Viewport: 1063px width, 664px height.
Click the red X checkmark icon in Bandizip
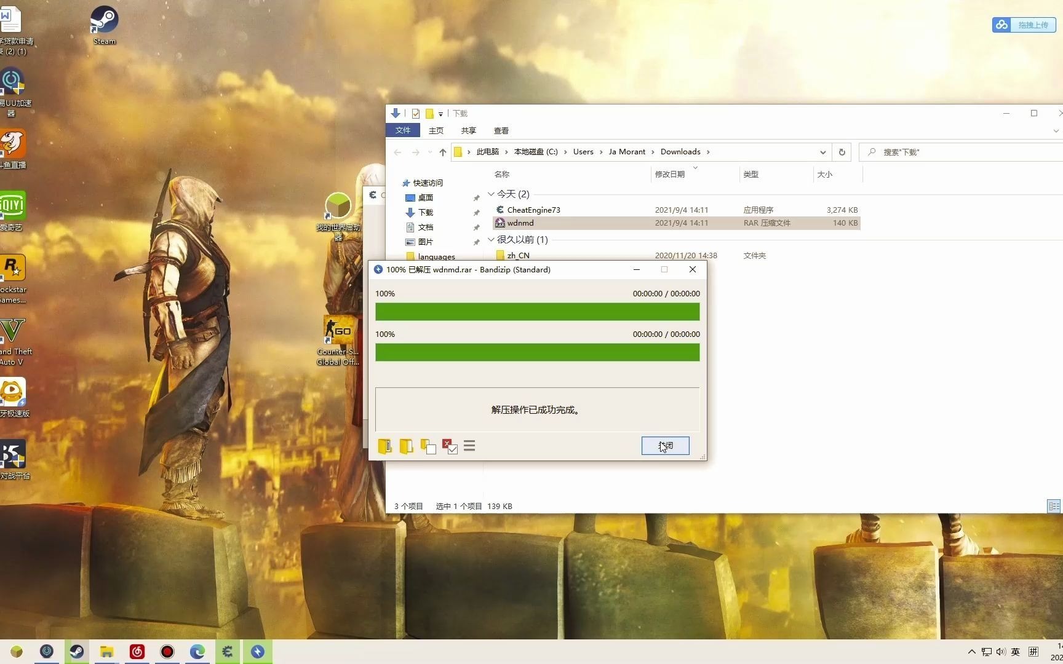coord(450,446)
